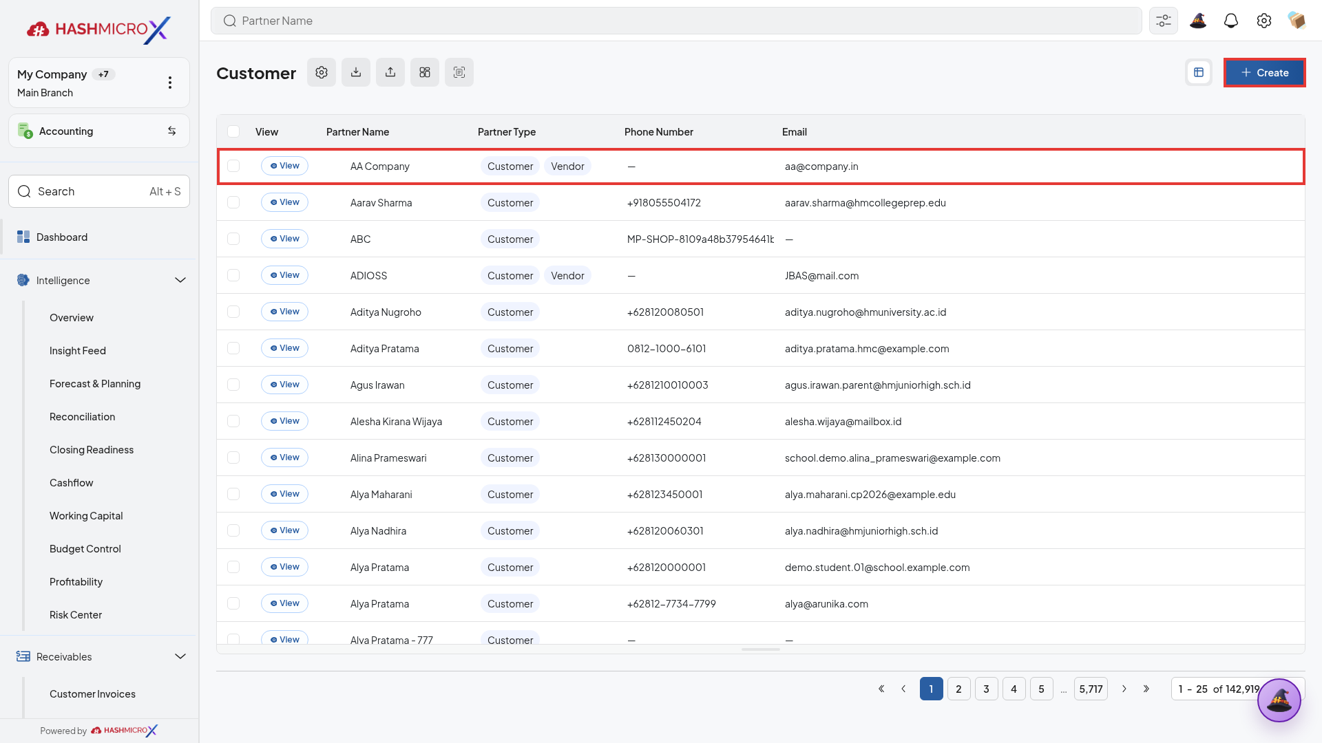The height and width of the screenshot is (743, 1322).
Task: Go to page 5,717
Action: (x=1091, y=689)
